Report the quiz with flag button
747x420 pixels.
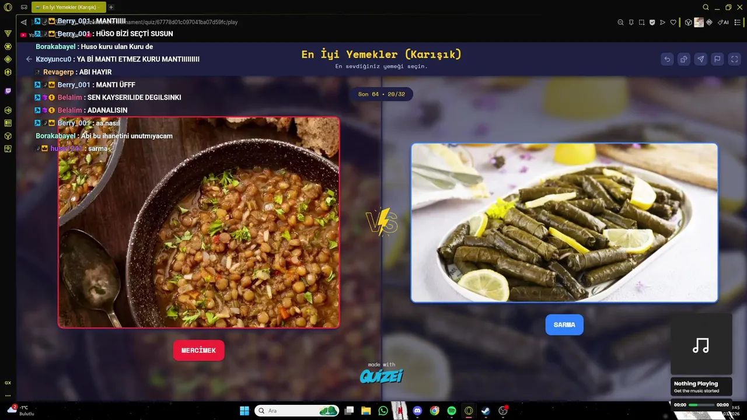(718, 59)
